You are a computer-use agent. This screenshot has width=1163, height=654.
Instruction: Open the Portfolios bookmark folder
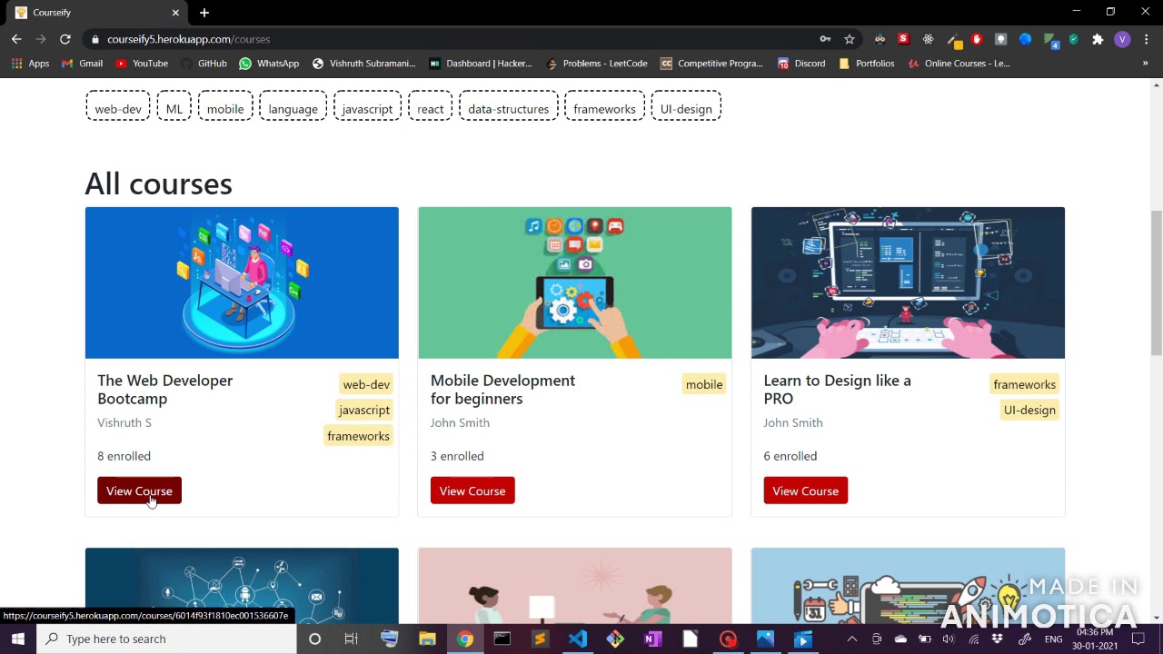pos(867,64)
